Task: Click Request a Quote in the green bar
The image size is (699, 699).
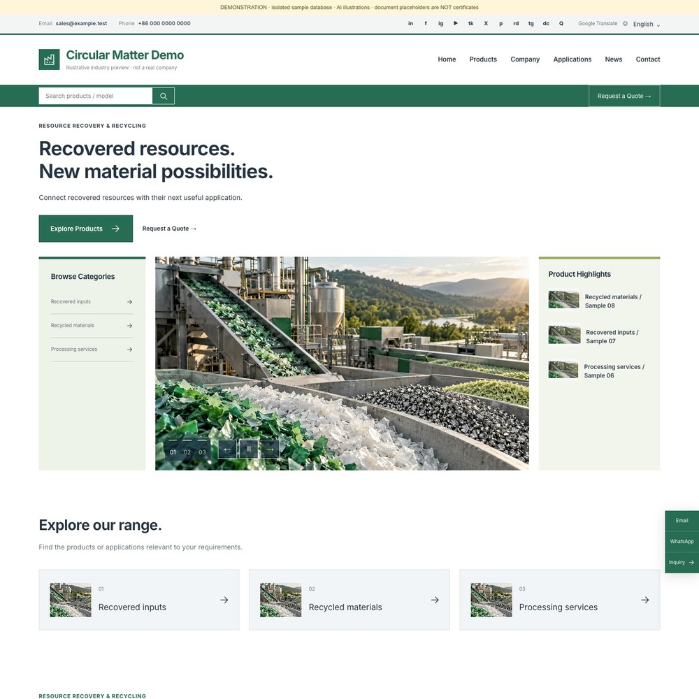Action: (624, 96)
